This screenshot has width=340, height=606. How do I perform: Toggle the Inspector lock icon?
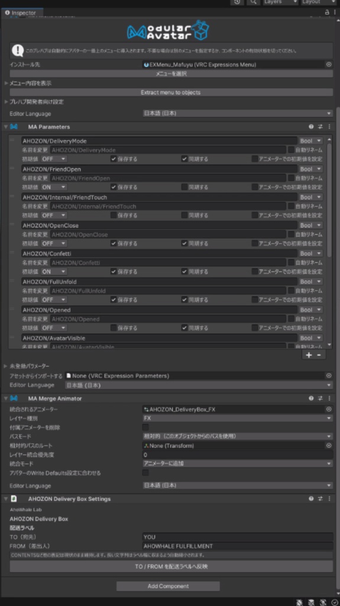327,12
